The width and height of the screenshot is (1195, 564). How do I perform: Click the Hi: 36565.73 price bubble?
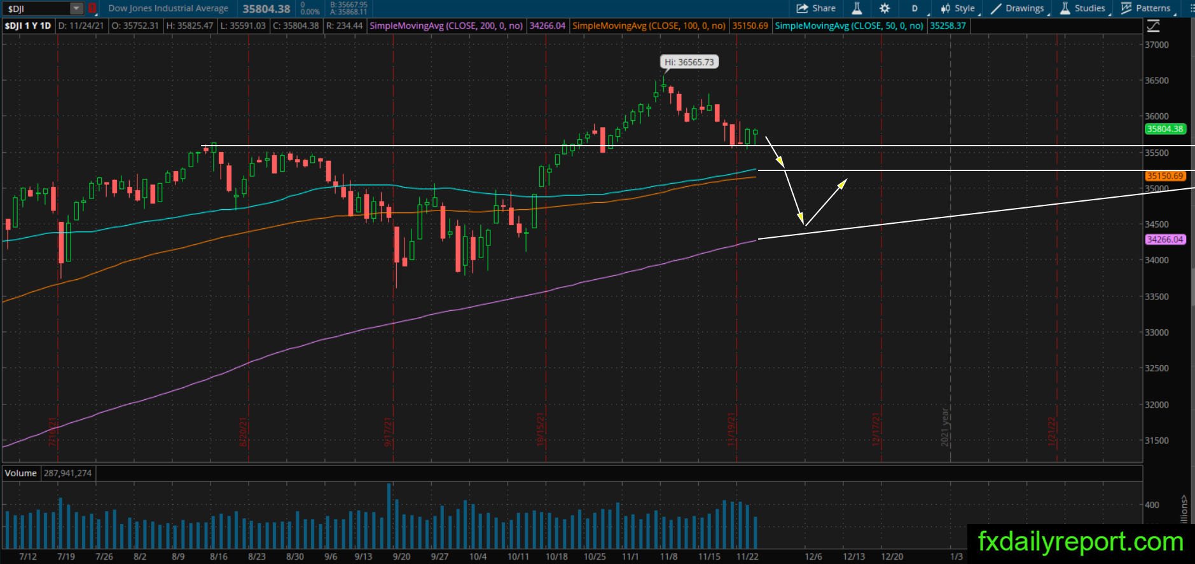pyautogui.click(x=689, y=62)
